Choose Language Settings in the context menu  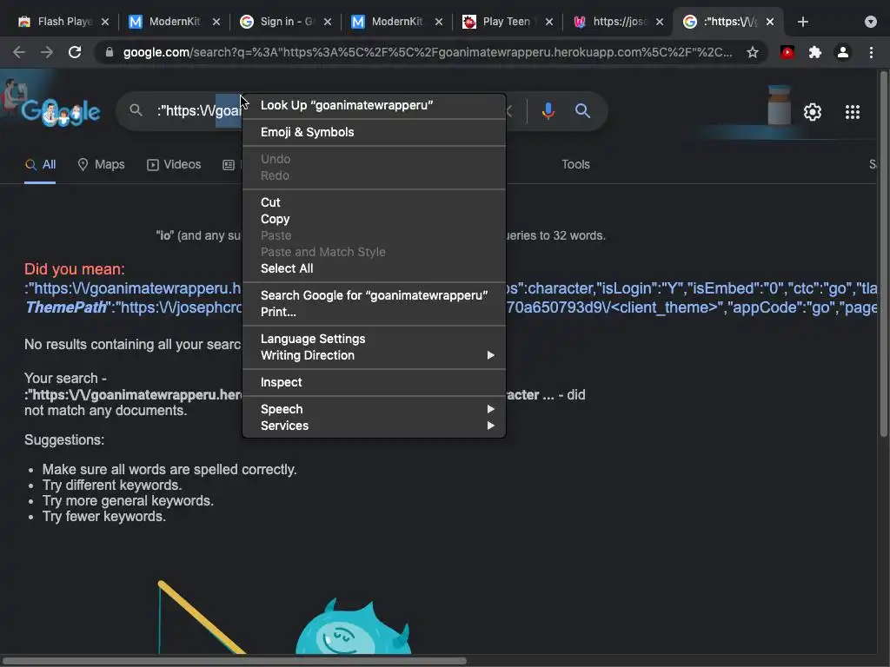click(374, 339)
